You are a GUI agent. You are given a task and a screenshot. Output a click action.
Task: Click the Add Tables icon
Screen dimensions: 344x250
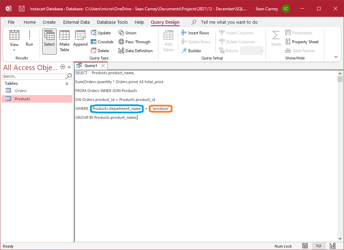168,41
